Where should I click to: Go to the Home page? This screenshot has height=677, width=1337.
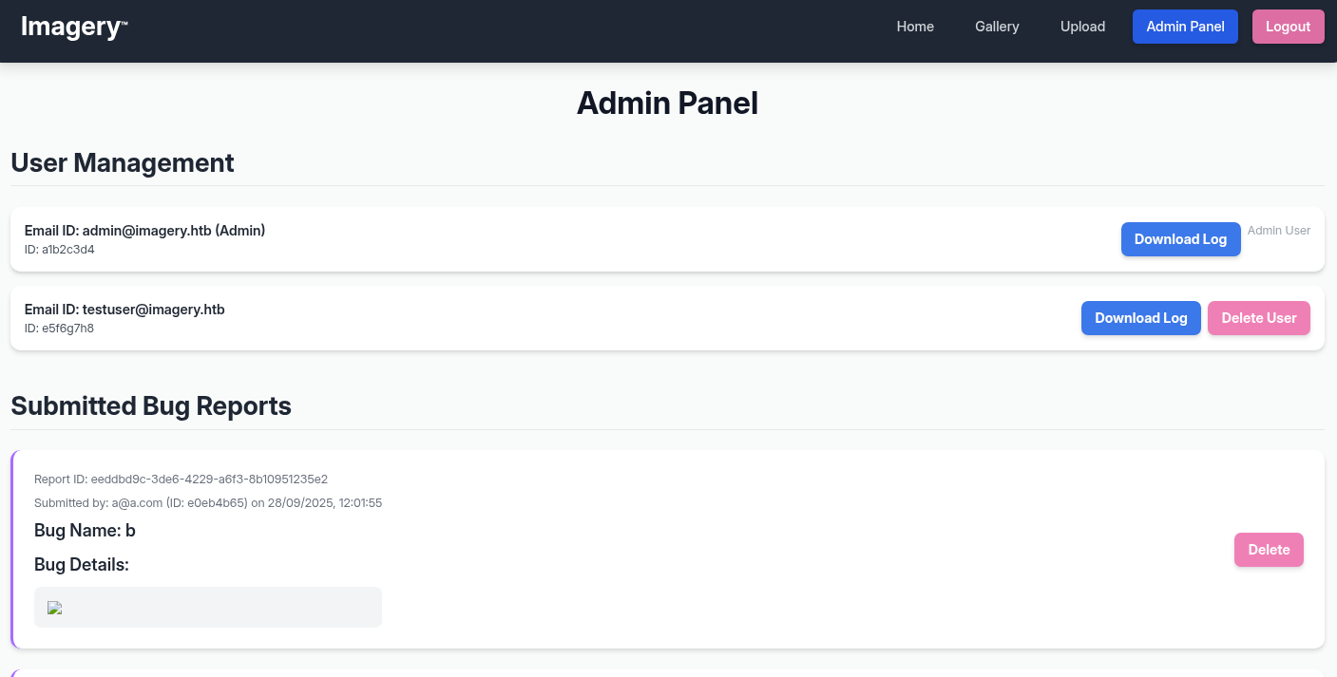tap(915, 27)
